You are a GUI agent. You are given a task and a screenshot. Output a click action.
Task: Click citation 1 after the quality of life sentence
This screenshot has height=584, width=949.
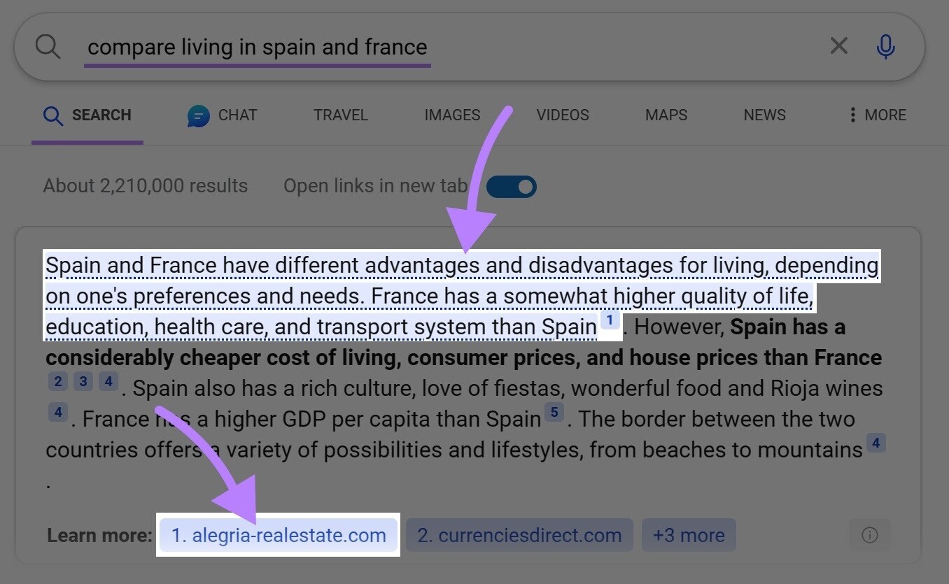[610, 320]
